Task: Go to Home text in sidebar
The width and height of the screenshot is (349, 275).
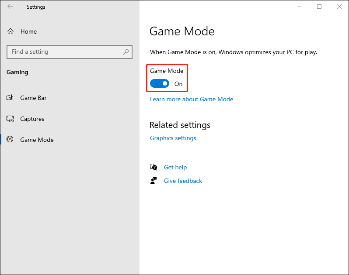Action: [28, 31]
